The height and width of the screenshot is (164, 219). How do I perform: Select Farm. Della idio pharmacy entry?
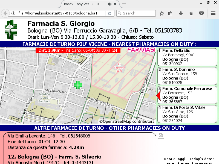tap(187, 57)
